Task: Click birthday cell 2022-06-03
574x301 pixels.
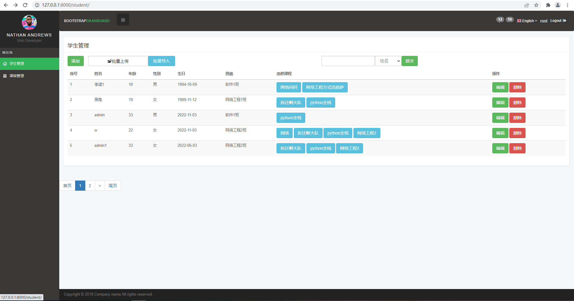Action: coord(187,146)
